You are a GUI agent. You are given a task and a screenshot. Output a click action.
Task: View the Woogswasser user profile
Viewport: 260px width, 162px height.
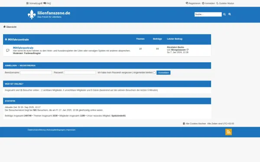(x=179, y=50)
